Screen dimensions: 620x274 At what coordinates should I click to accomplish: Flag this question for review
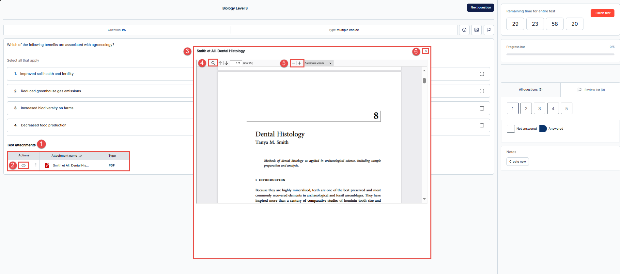[x=488, y=30]
